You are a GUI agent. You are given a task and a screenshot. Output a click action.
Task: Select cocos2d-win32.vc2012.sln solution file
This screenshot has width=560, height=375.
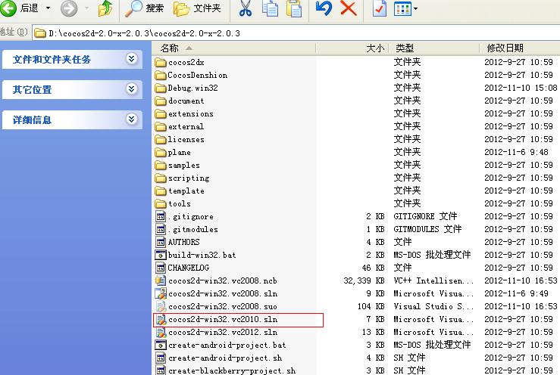[x=216, y=332]
